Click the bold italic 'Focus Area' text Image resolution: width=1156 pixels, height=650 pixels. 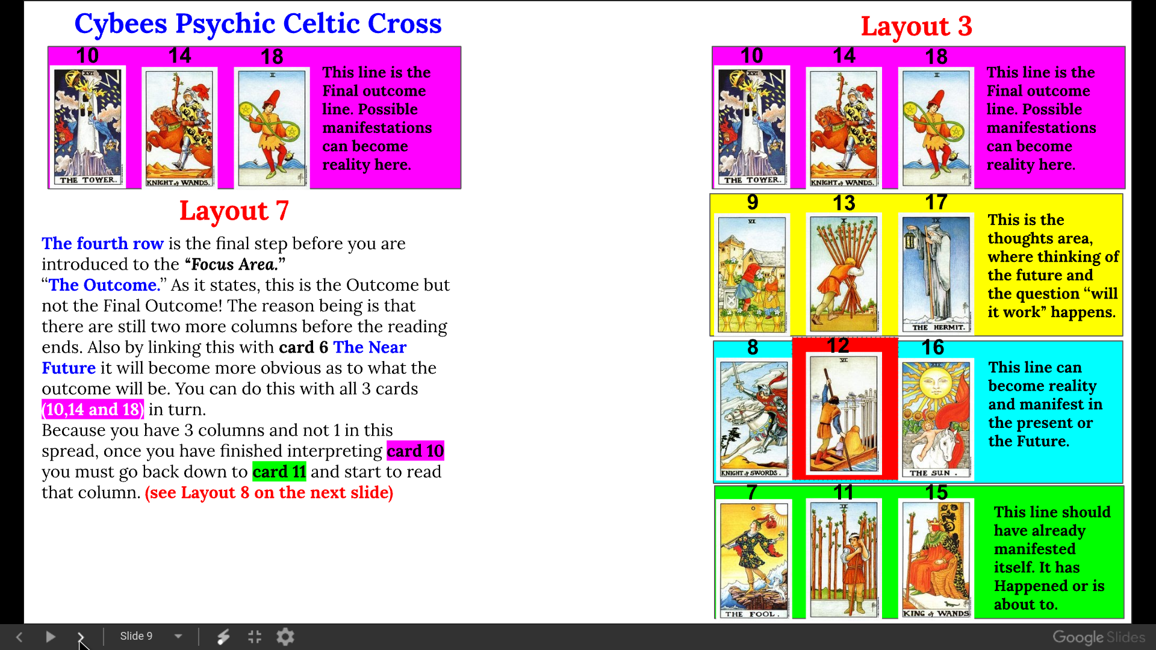tap(235, 264)
